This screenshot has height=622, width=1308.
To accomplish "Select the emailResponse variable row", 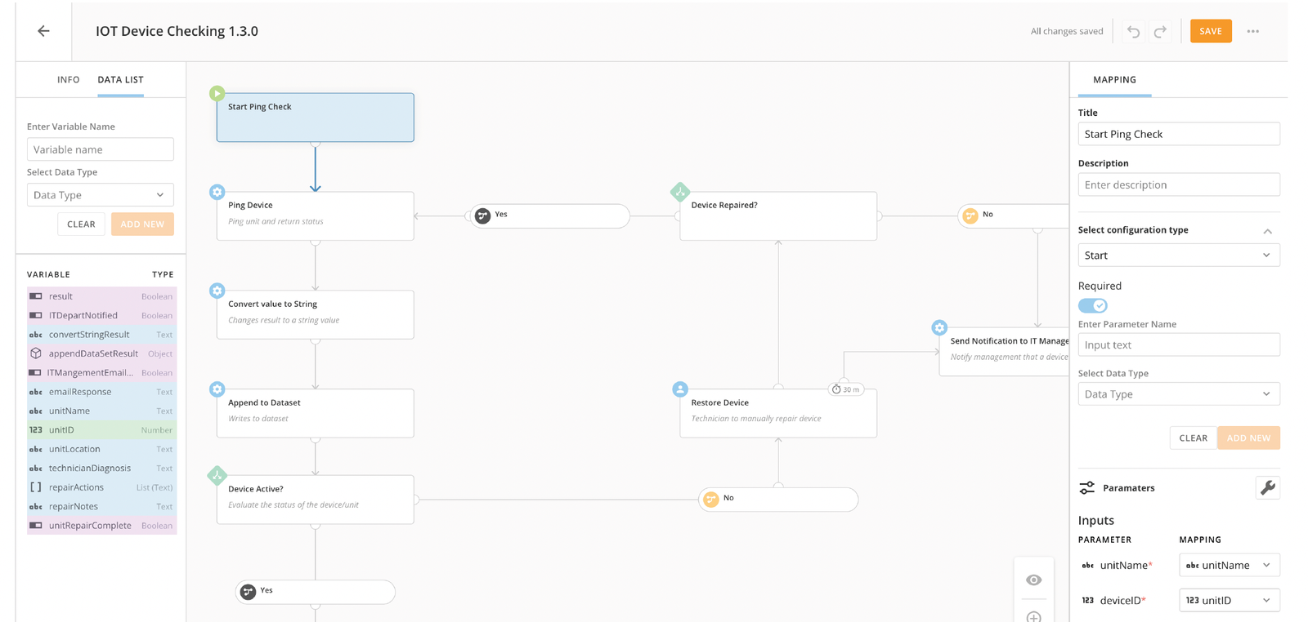I will [102, 392].
